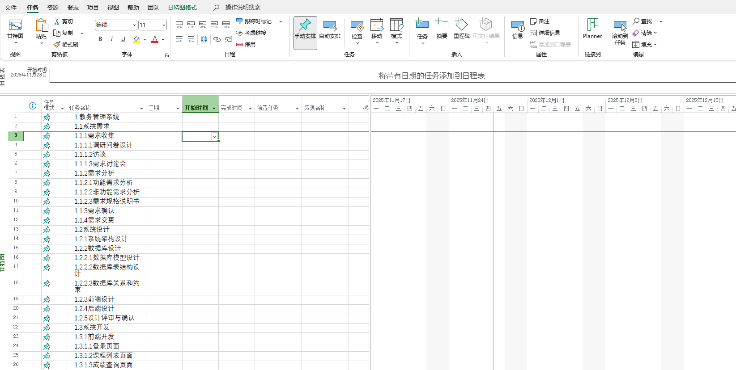
Task: Click the Planner link icon
Action: [592, 29]
